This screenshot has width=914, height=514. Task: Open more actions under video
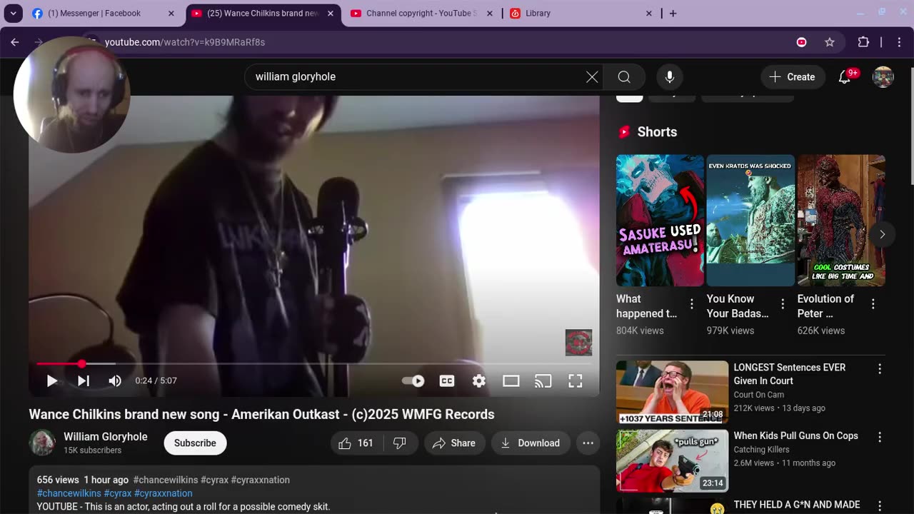(x=588, y=443)
